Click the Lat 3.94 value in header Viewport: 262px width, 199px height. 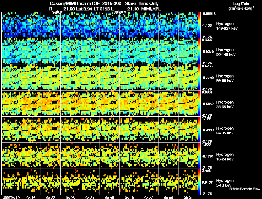(x=84, y=9)
